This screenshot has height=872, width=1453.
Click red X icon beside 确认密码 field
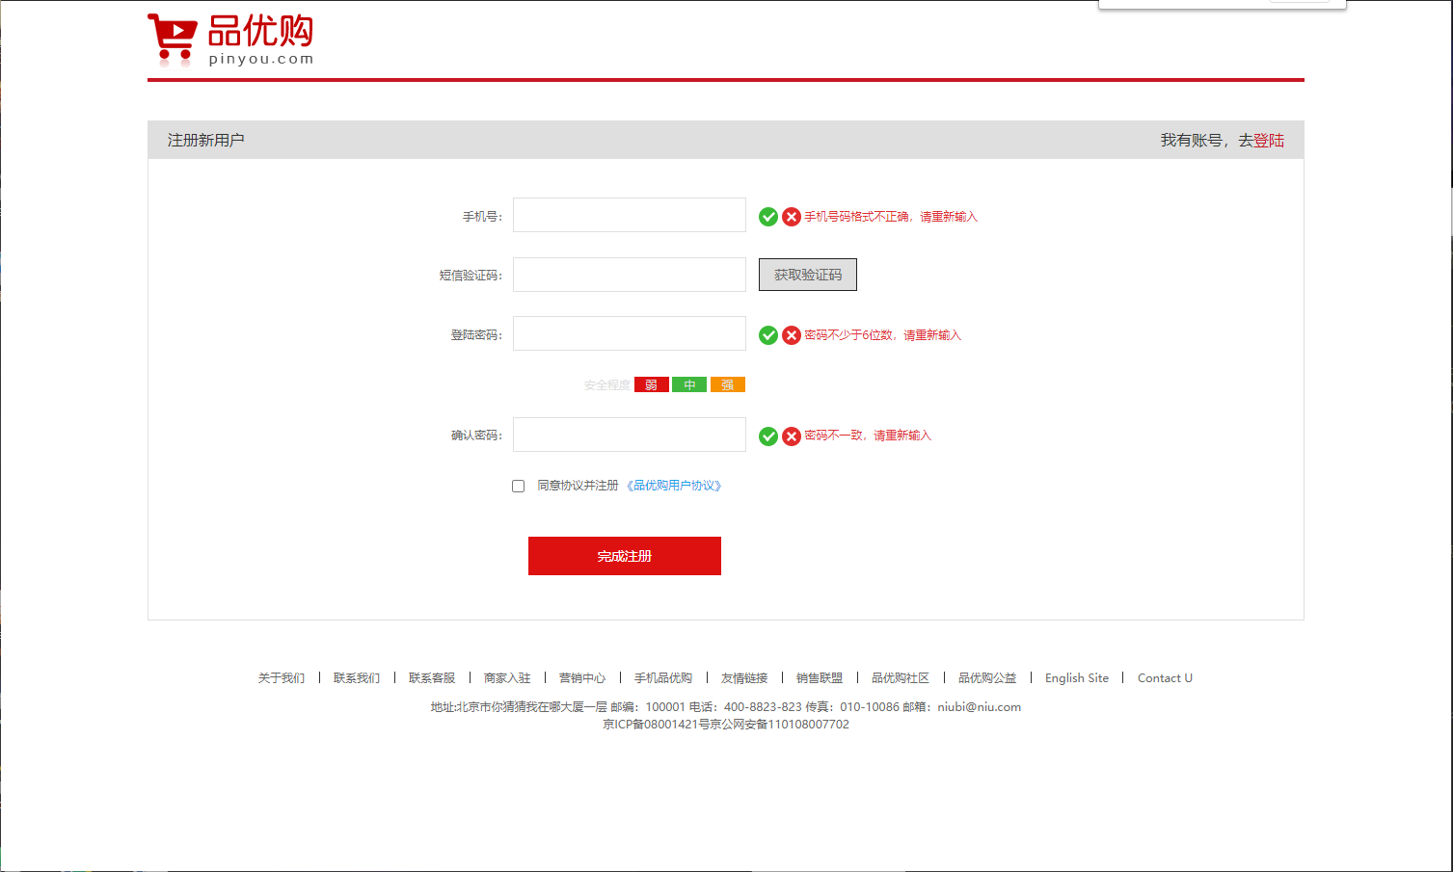point(792,436)
